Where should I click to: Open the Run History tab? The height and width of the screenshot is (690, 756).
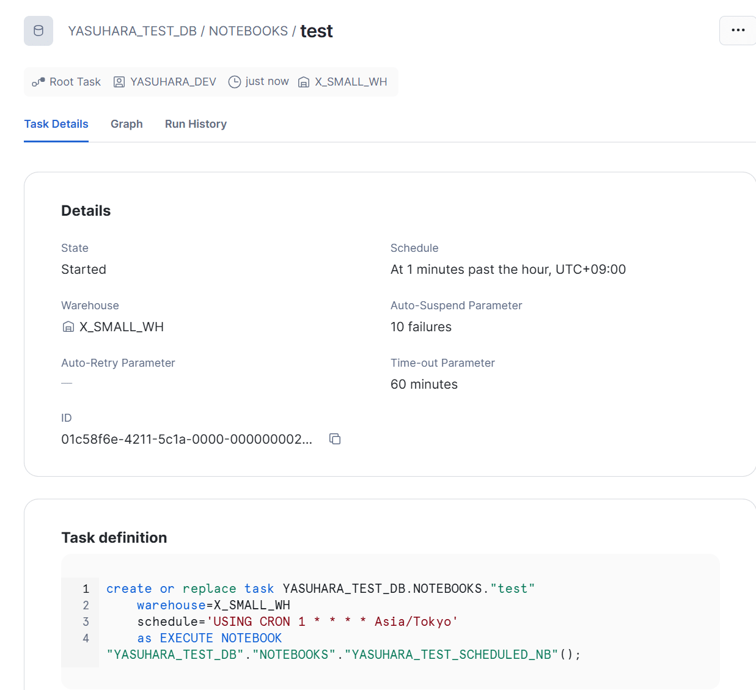[x=196, y=124]
